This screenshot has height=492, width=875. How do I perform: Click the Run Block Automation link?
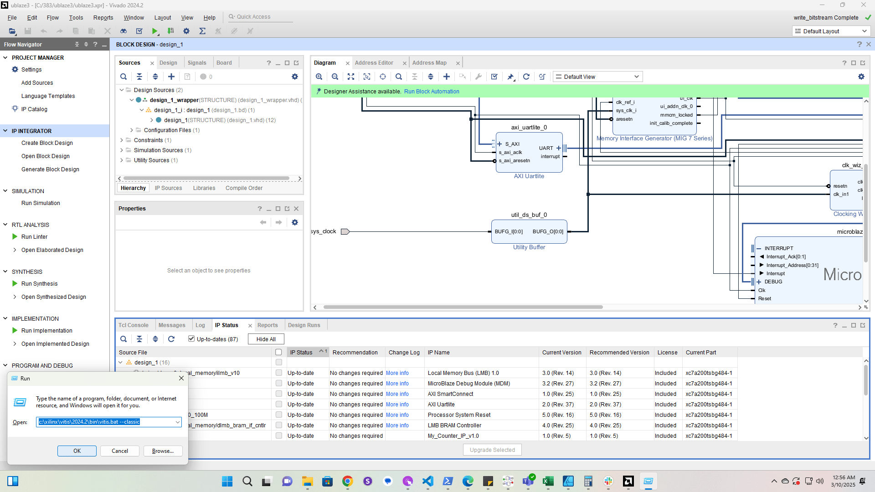tap(431, 91)
